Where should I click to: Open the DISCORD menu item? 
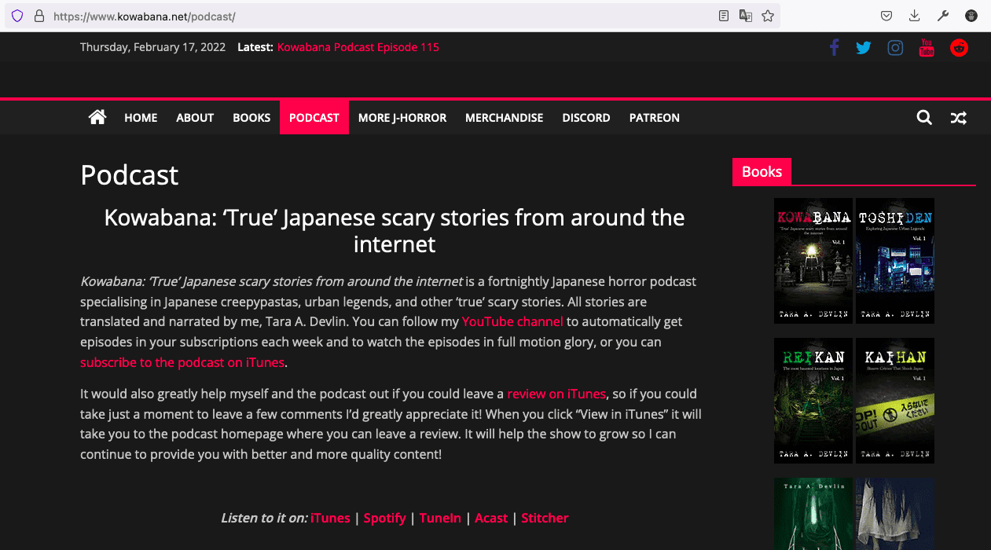586,118
